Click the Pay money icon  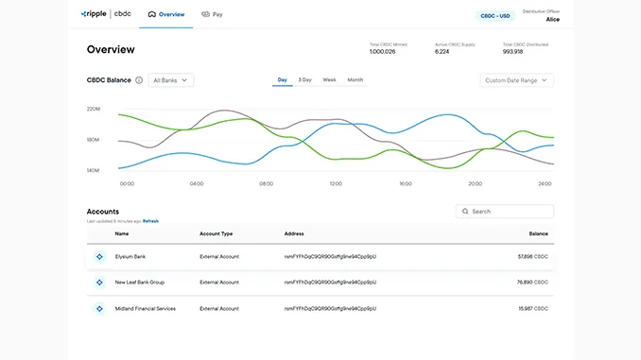(x=205, y=14)
